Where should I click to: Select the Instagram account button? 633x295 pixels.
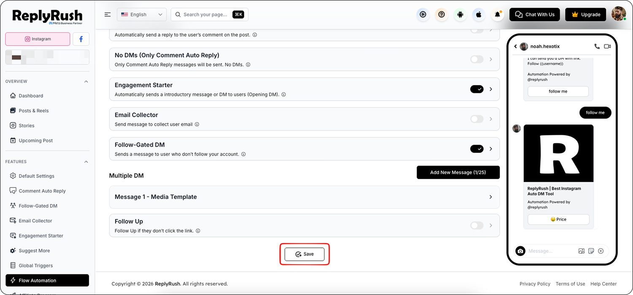[38, 39]
